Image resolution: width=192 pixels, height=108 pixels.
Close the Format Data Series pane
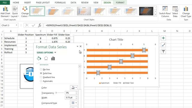tap(81, 46)
